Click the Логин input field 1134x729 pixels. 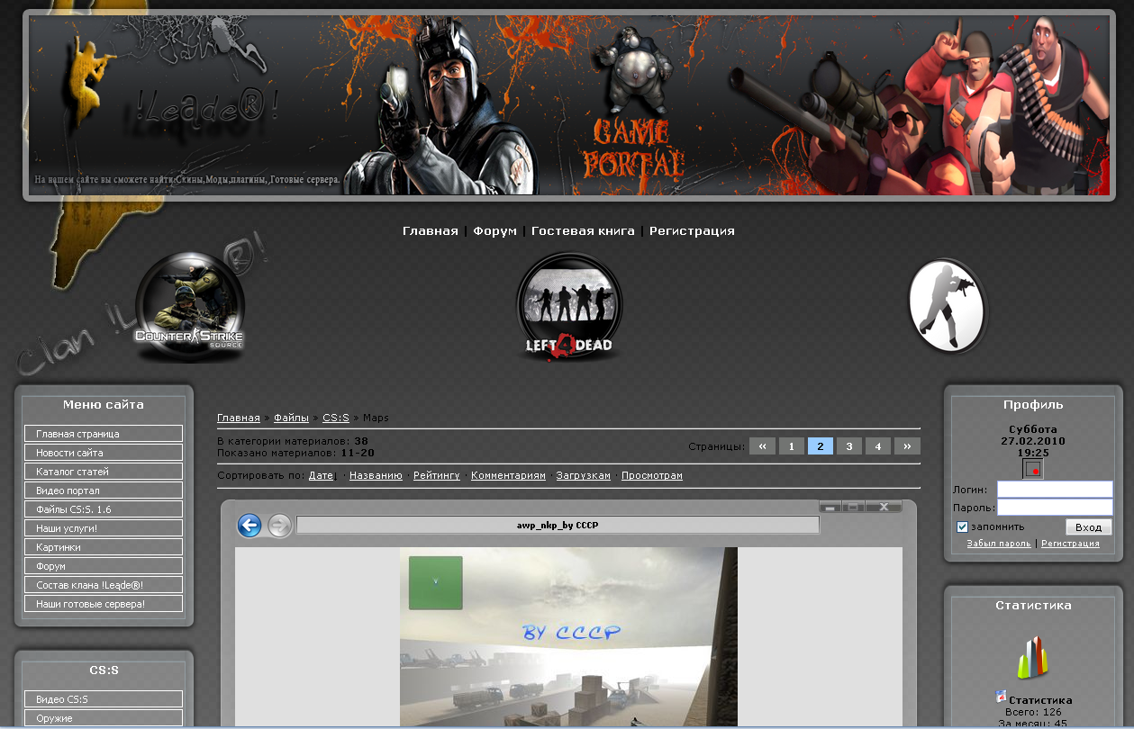point(1055,489)
